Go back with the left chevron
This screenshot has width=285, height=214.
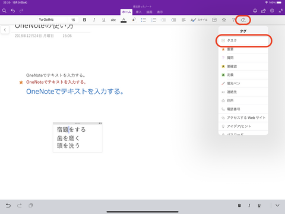(5, 30)
